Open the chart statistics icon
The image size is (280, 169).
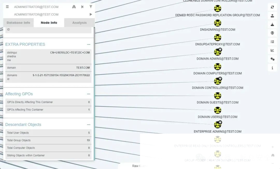(x=272, y=50)
